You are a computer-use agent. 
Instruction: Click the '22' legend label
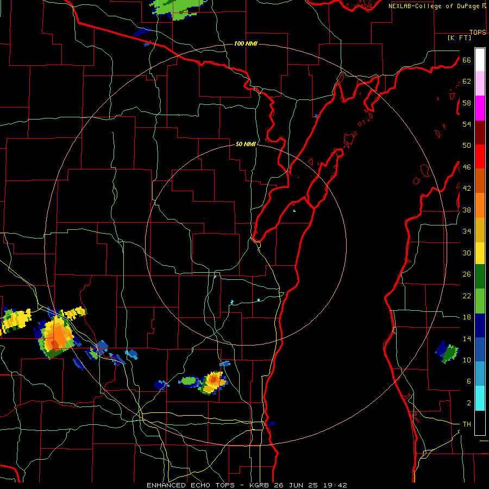(467, 296)
